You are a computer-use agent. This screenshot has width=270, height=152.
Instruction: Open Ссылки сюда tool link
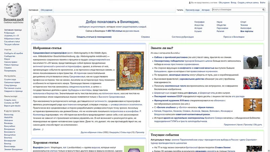pos(10,79)
